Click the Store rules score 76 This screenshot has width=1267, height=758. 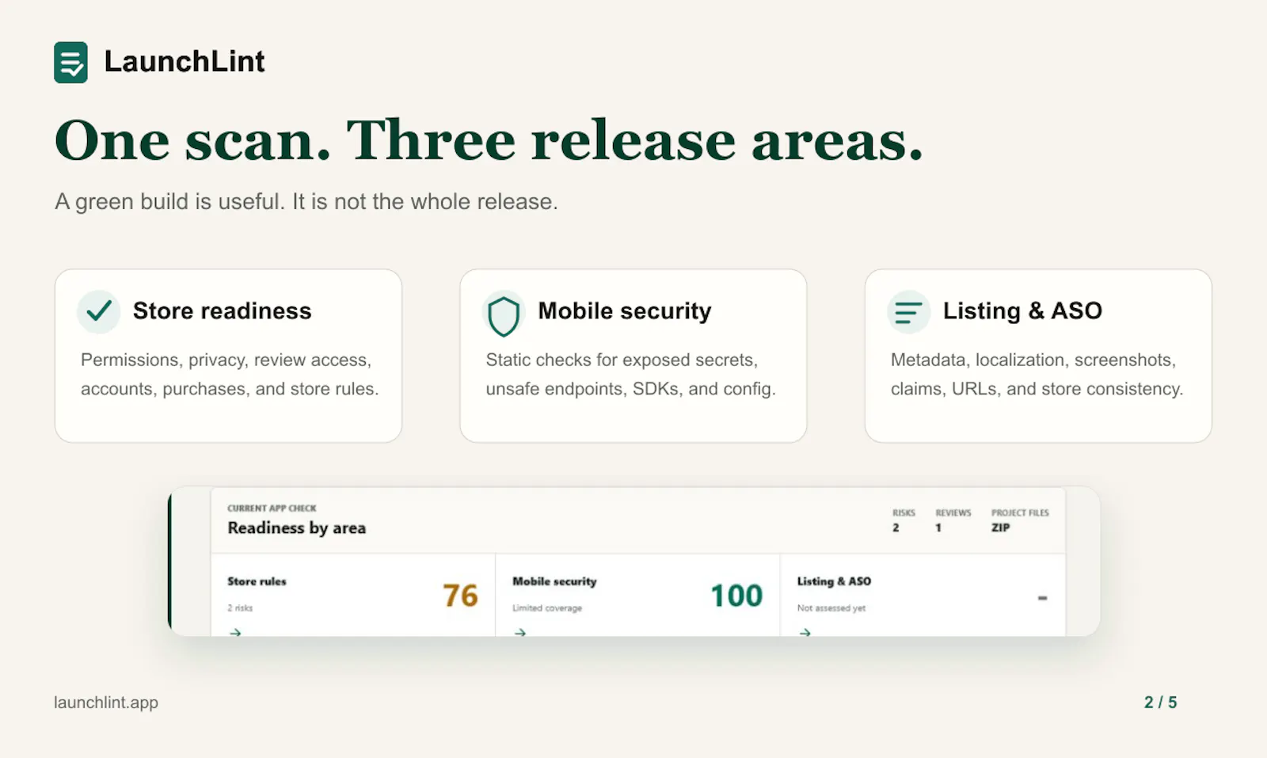pyautogui.click(x=460, y=596)
